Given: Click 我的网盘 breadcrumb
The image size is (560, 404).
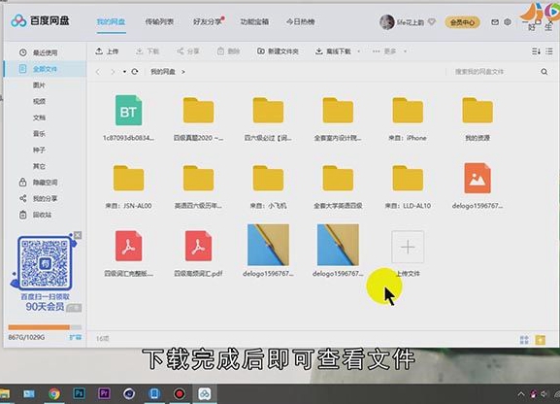Looking at the screenshot, I should (163, 72).
